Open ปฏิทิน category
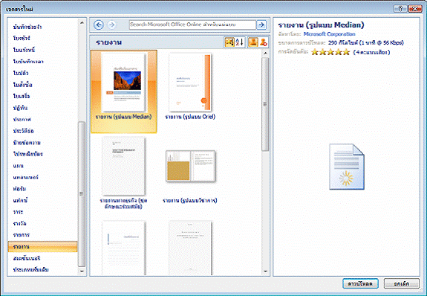 tap(20, 108)
